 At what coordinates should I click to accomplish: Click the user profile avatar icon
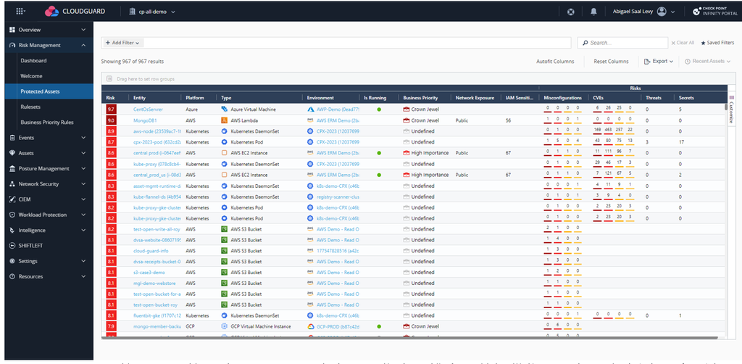point(662,12)
